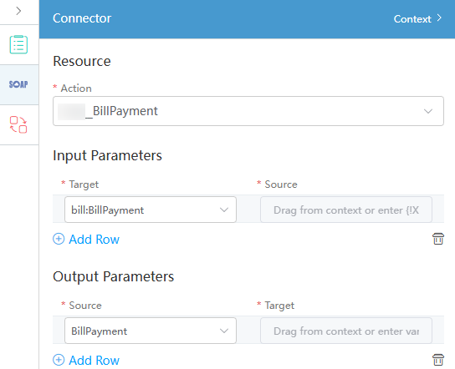
Task: Click the arrow of bill:BillPayment combo box
Action: [x=224, y=210]
